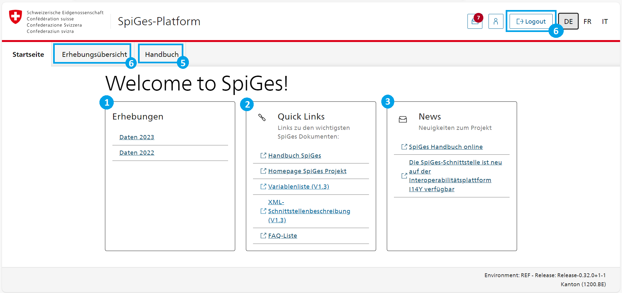Screen dimensions: 622x293
Task: Select the Startseite tab
Action: point(28,54)
